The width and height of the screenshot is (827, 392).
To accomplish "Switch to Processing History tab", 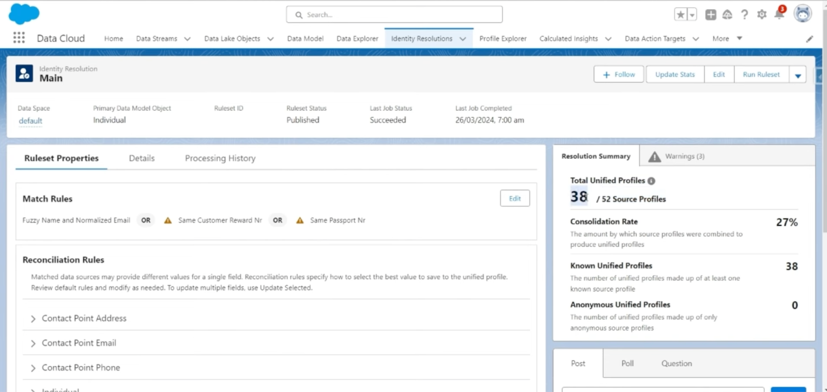I will (x=220, y=158).
